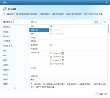The image size is (110, 98).
Task: Switch to the 端口 section
Action: pyautogui.click(x=5, y=60)
